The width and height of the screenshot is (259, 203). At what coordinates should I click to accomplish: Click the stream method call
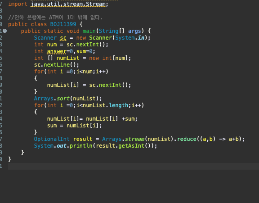pos(134,139)
